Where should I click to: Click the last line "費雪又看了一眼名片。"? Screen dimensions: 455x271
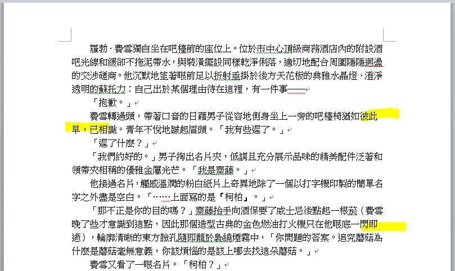tap(134, 265)
